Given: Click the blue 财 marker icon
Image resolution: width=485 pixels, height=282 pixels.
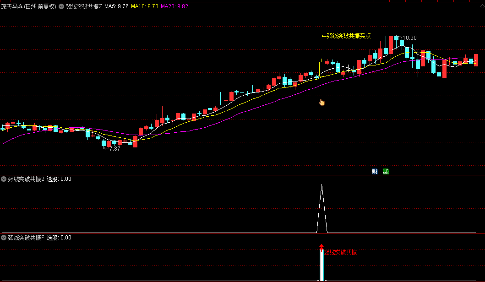Looking at the screenshot, I should coord(375,172).
